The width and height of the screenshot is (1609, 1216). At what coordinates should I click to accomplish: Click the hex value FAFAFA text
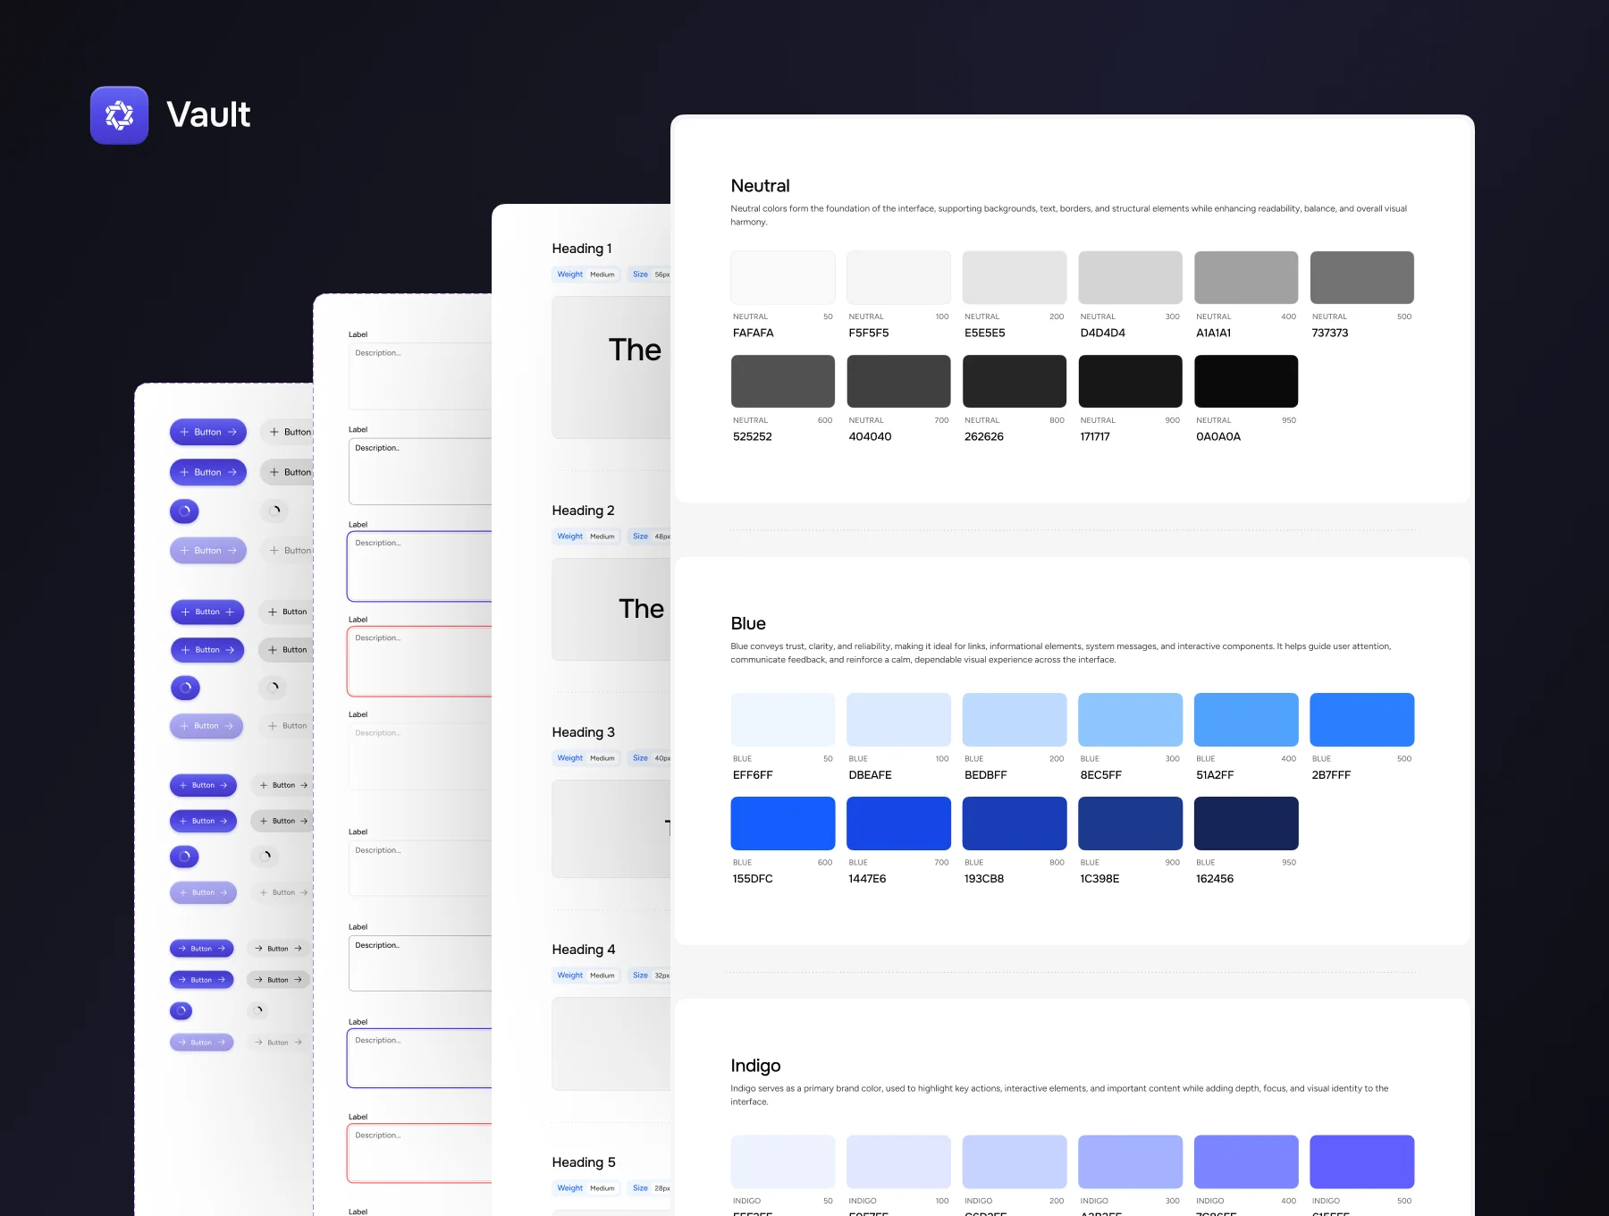point(754,333)
